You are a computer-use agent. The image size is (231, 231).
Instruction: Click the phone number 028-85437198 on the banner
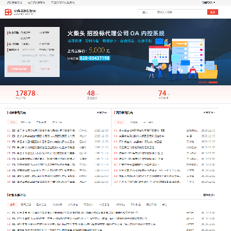(94, 58)
